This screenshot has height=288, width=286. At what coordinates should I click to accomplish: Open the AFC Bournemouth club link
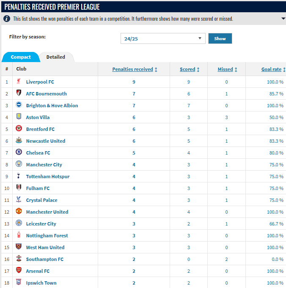[x=47, y=94]
